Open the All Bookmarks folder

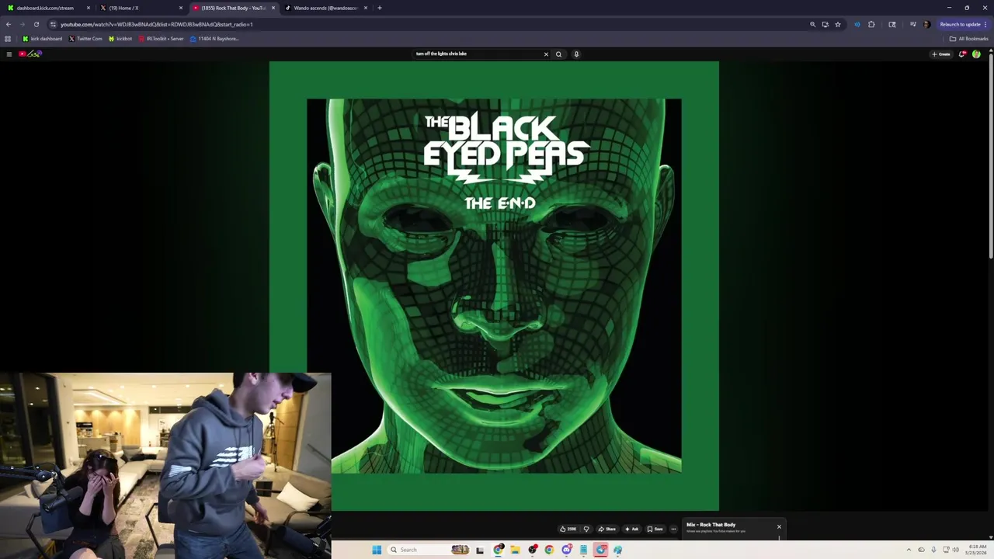tap(968, 39)
